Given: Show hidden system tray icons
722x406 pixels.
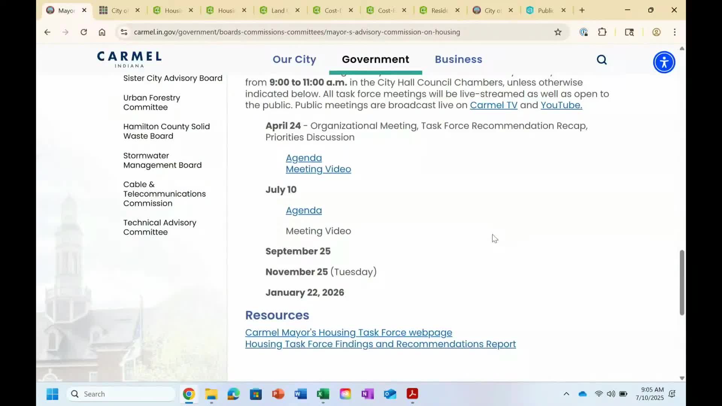Looking at the screenshot, I should [566, 394].
